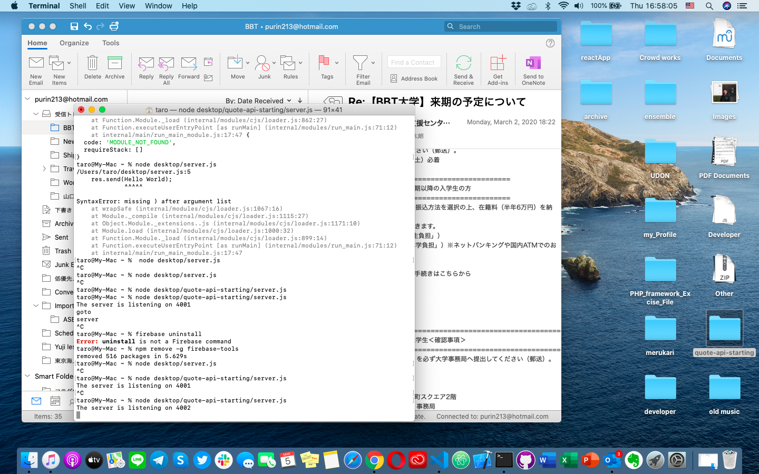Open the New Items dropdown arrow
This screenshot has width=759, height=474.
pos(69,63)
